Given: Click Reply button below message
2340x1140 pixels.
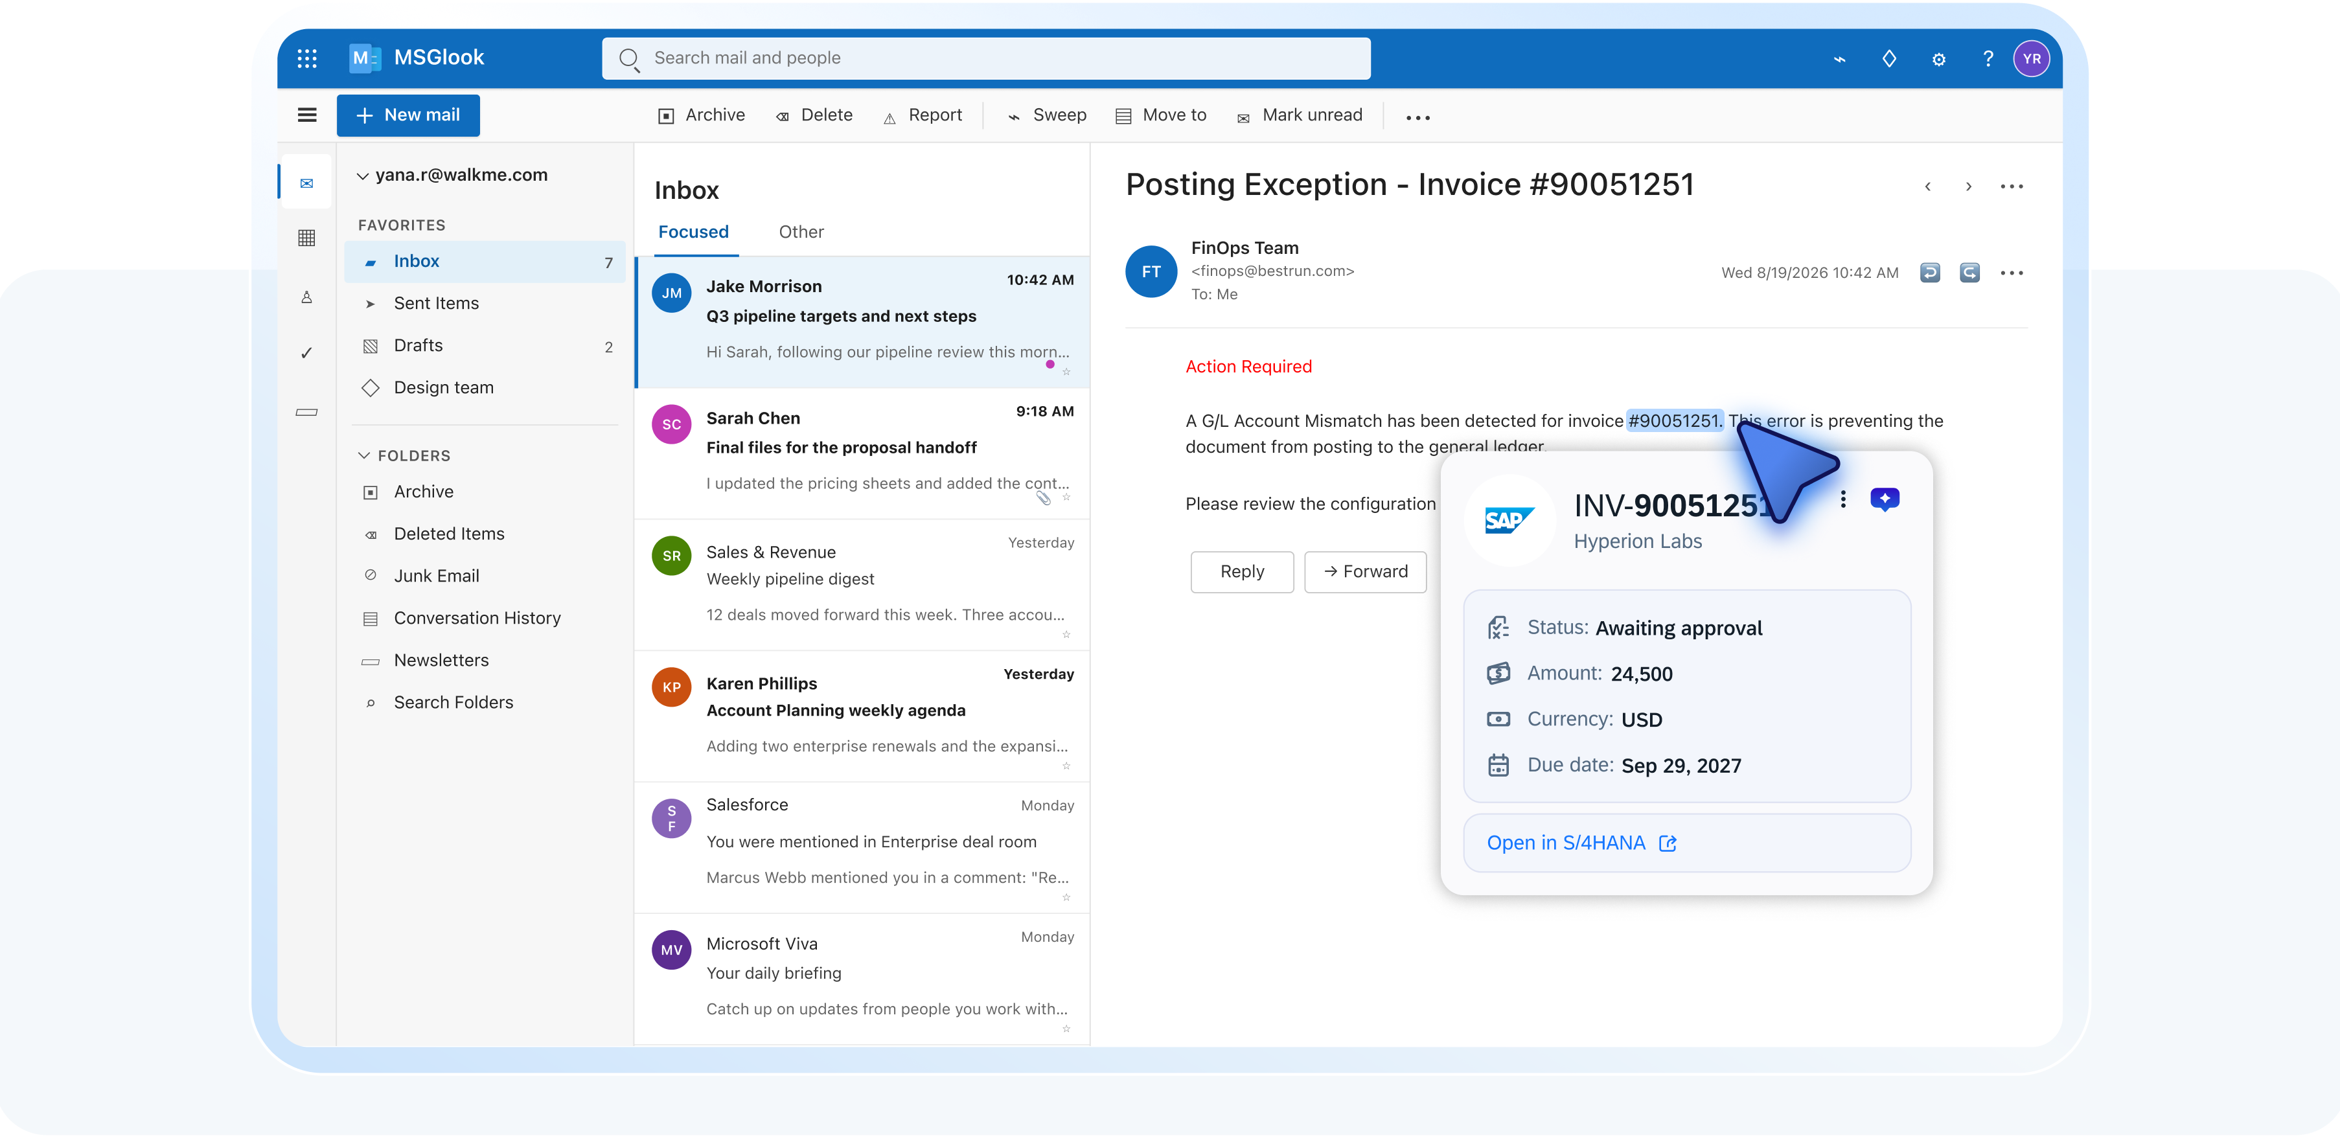Looking at the screenshot, I should tap(1242, 571).
